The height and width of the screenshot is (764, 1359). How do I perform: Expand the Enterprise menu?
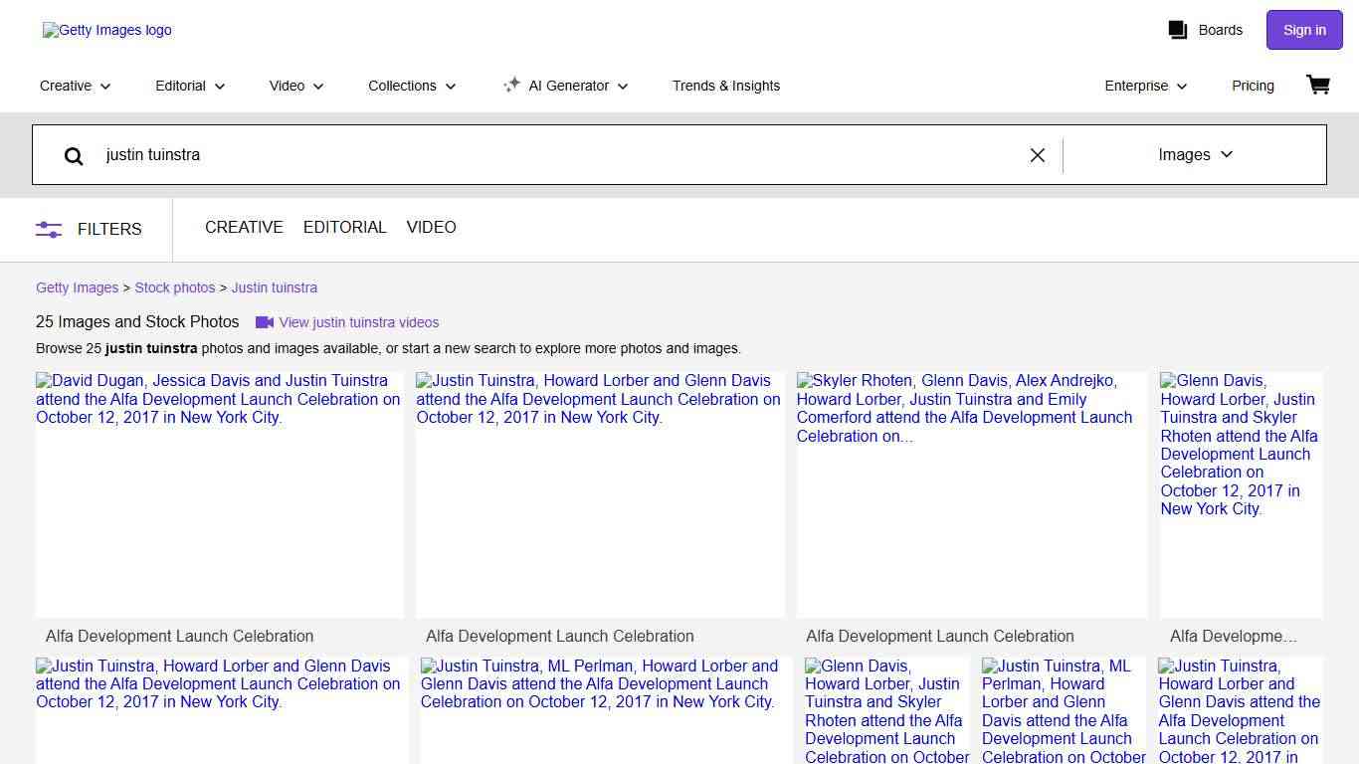pyautogui.click(x=1145, y=86)
